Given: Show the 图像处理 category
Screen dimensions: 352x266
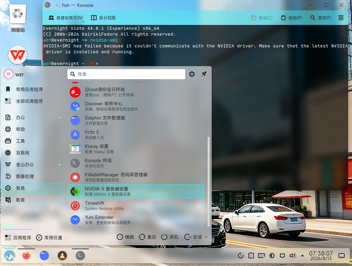Looking at the screenshot, I should pyautogui.click(x=33, y=176).
